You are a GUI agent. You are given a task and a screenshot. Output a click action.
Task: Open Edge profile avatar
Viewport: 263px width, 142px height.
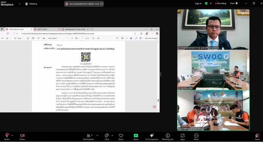coord(147,34)
